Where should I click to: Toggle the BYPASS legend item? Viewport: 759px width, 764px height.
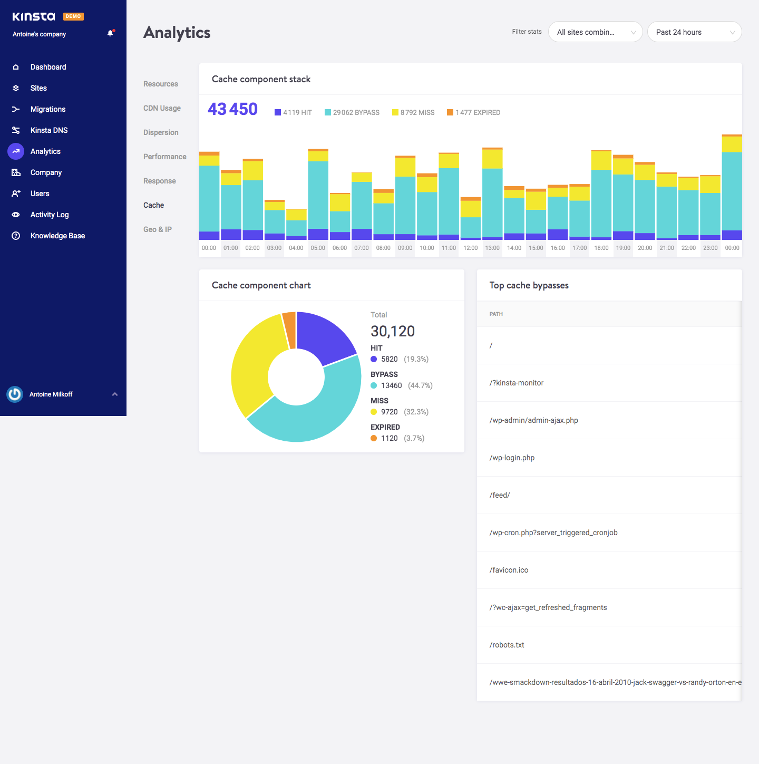click(x=352, y=112)
